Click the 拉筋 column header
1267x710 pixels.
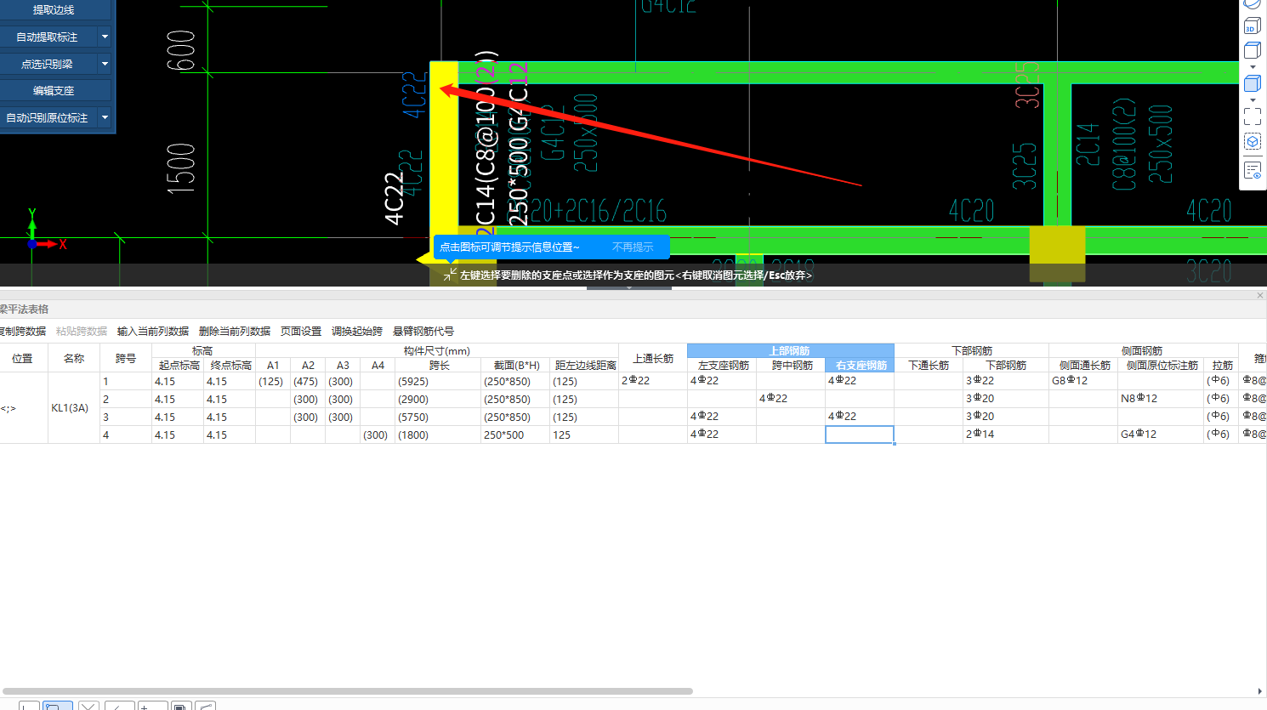coord(1222,366)
